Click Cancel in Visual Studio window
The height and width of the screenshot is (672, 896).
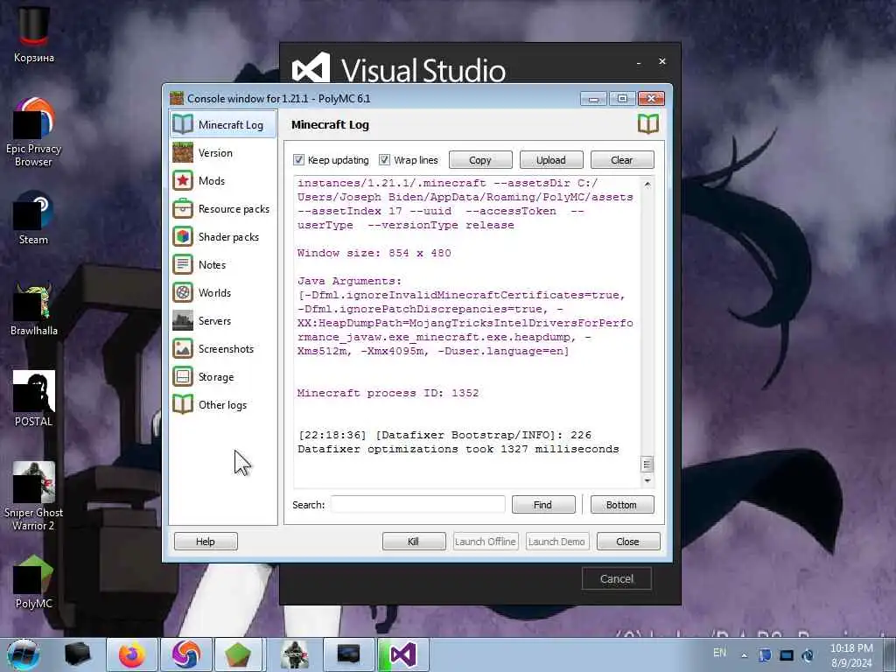(617, 579)
